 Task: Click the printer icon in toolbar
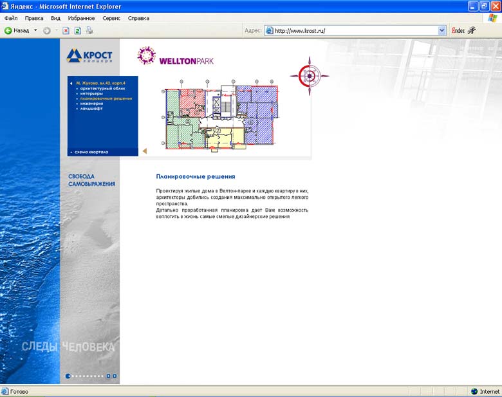[89, 31]
